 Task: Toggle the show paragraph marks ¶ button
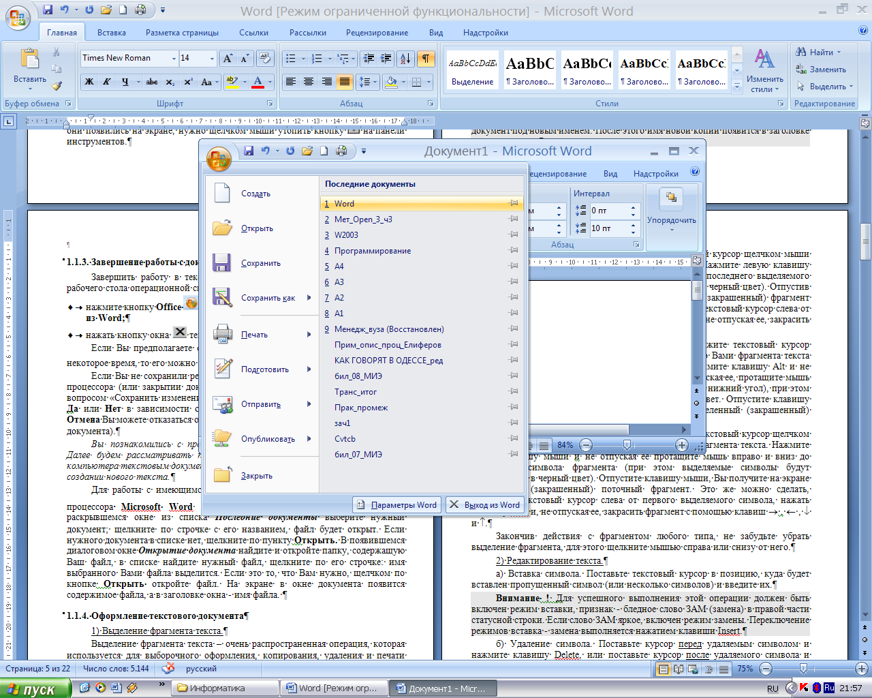pyautogui.click(x=426, y=58)
